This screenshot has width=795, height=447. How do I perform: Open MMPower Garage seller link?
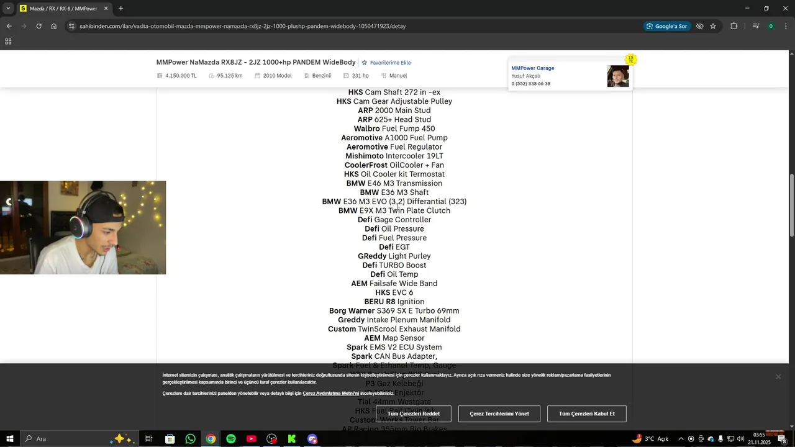tap(533, 68)
